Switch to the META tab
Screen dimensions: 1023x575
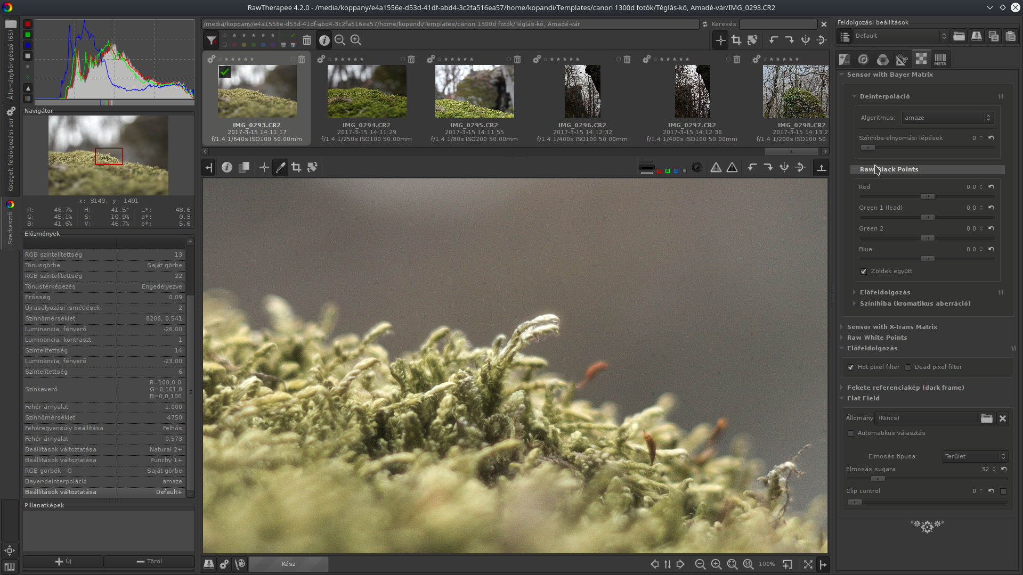(x=940, y=59)
